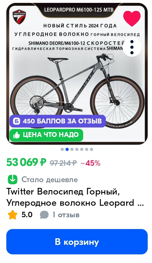Tap the 'Цена что надо' green badge

click(x=46, y=135)
